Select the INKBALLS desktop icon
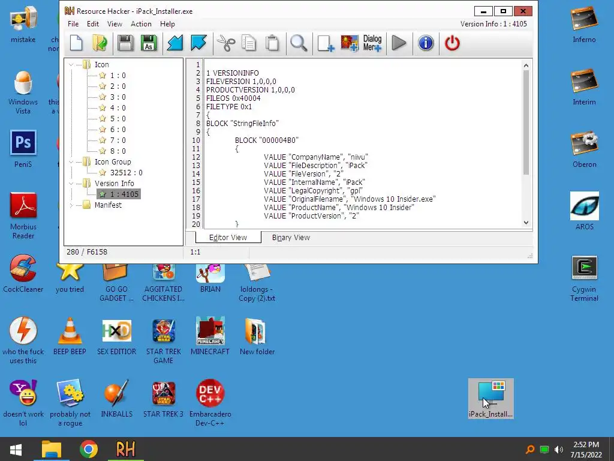Image resolution: width=614 pixels, height=461 pixels. pos(117,399)
